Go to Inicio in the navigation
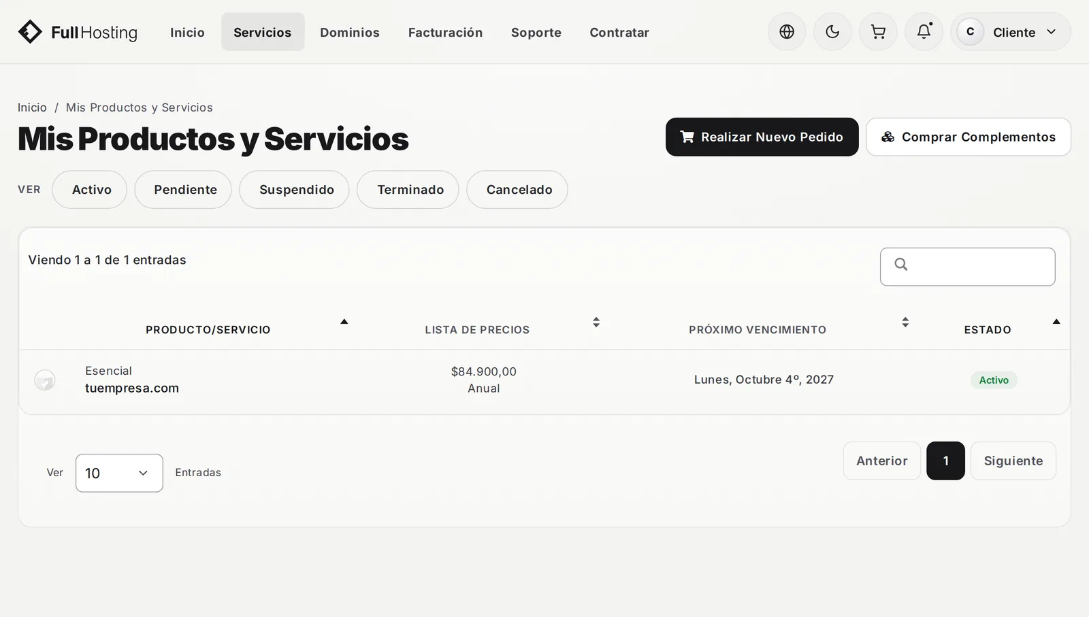The height and width of the screenshot is (617, 1089). 187,32
